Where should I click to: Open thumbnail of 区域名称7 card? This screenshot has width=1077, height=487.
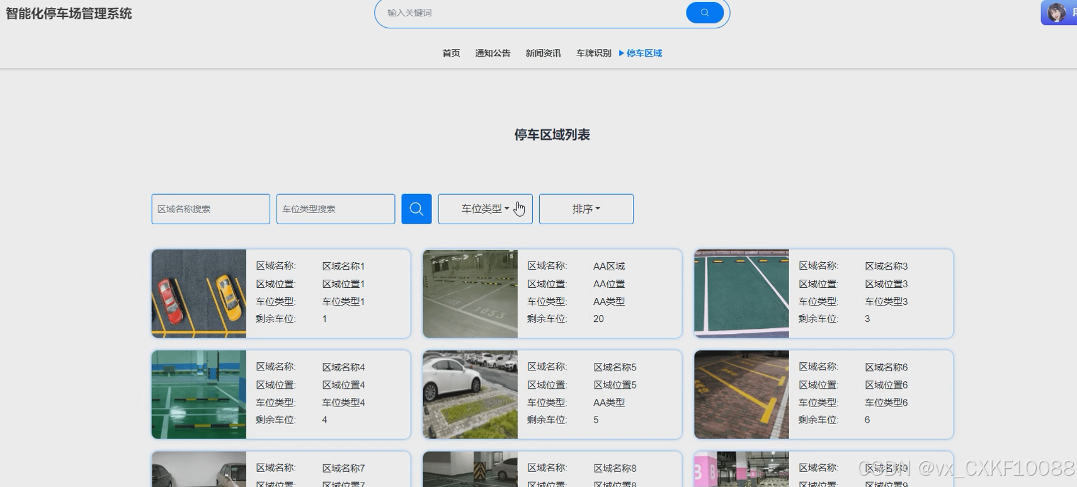199,469
